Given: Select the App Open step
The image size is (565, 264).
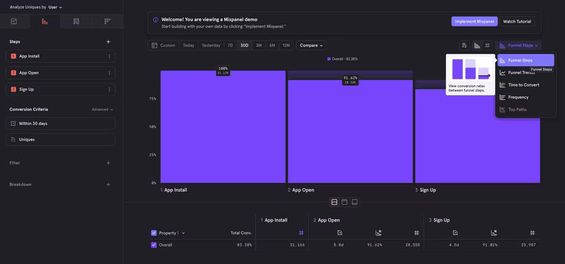Looking at the screenshot, I should click(x=60, y=73).
